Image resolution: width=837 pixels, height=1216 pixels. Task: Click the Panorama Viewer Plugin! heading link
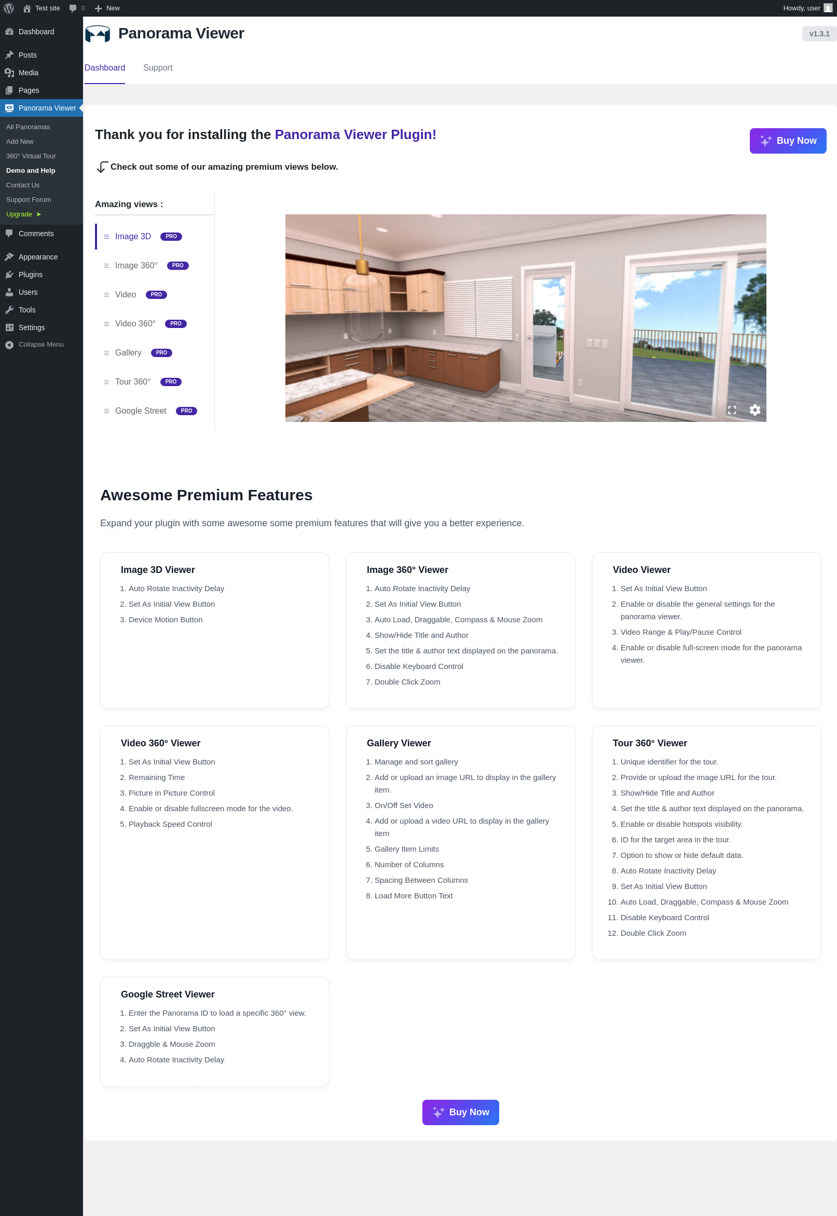pos(355,135)
